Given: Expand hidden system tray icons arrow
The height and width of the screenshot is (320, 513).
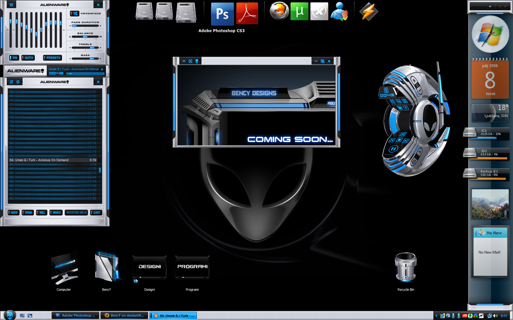Looking at the screenshot, I should (436, 316).
